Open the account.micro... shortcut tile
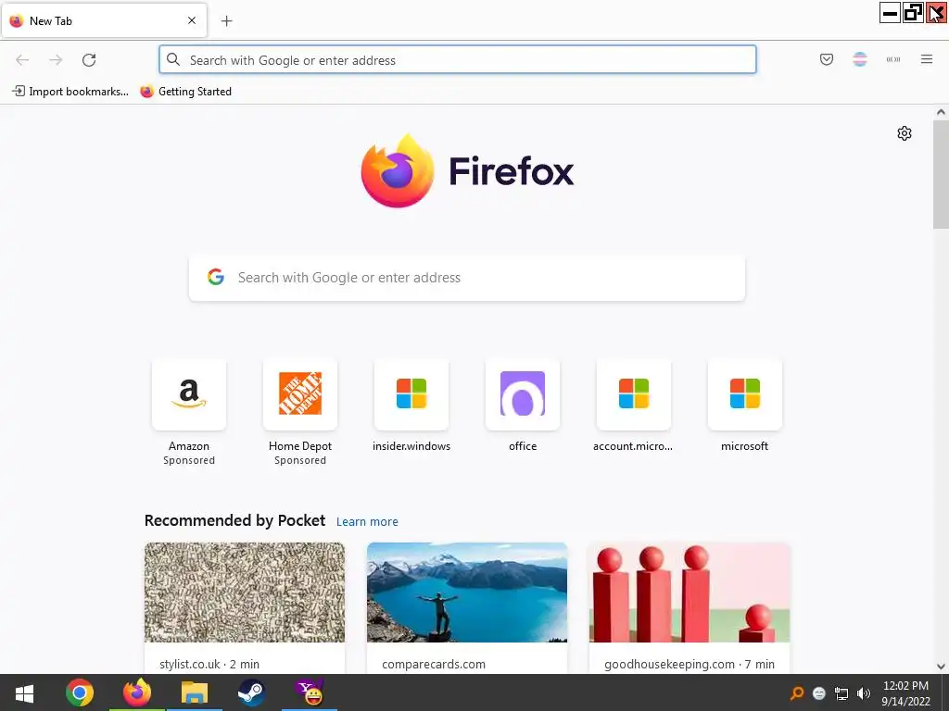The width and height of the screenshot is (949, 711). [x=634, y=394]
